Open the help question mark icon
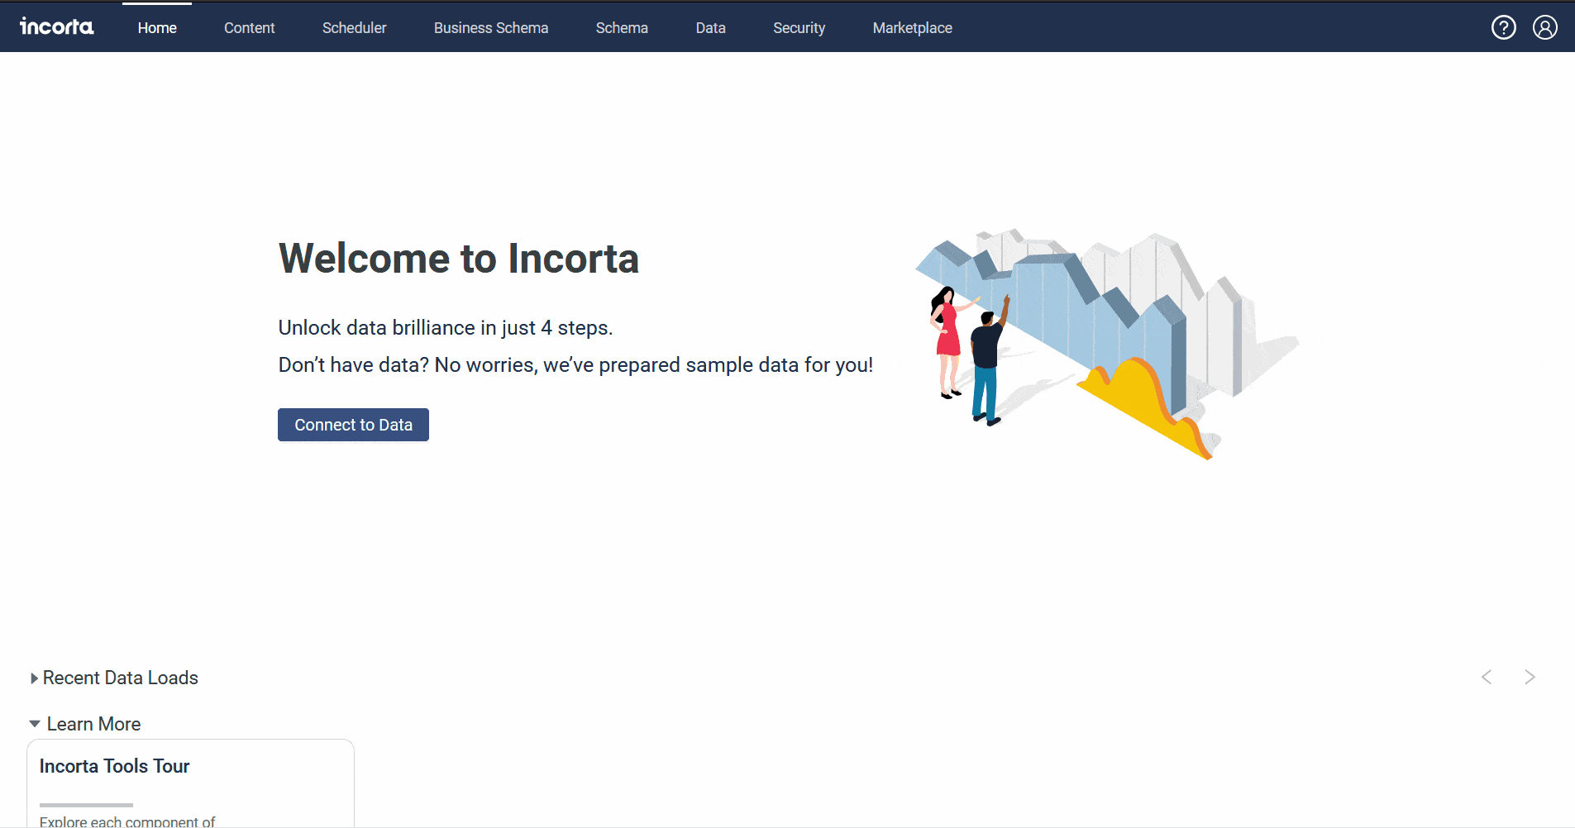 point(1504,27)
